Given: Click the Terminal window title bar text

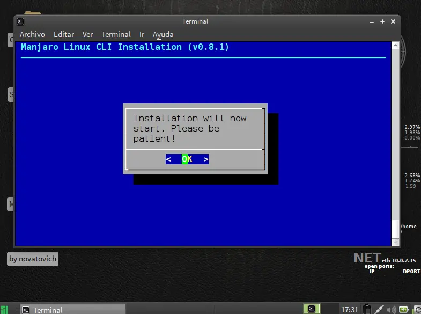Looking at the screenshot, I should [x=195, y=21].
